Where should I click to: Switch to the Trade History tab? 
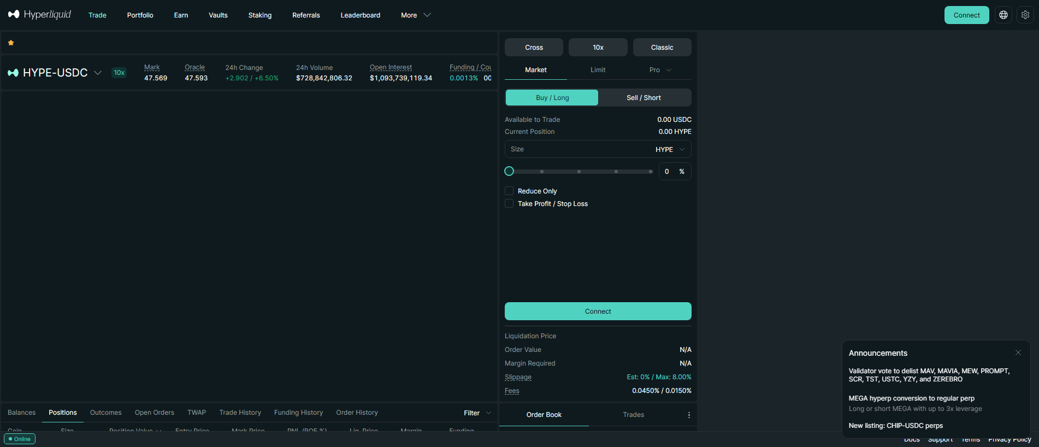coord(240,413)
